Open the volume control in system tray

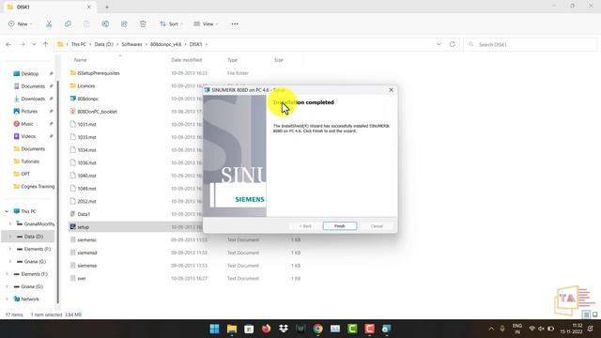pyautogui.click(x=541, y=329)
